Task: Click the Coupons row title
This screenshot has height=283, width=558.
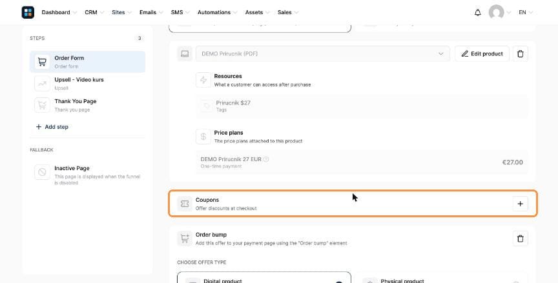Action: 207,200
